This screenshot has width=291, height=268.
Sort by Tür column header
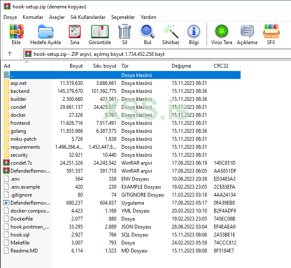(x=144, y=66)
